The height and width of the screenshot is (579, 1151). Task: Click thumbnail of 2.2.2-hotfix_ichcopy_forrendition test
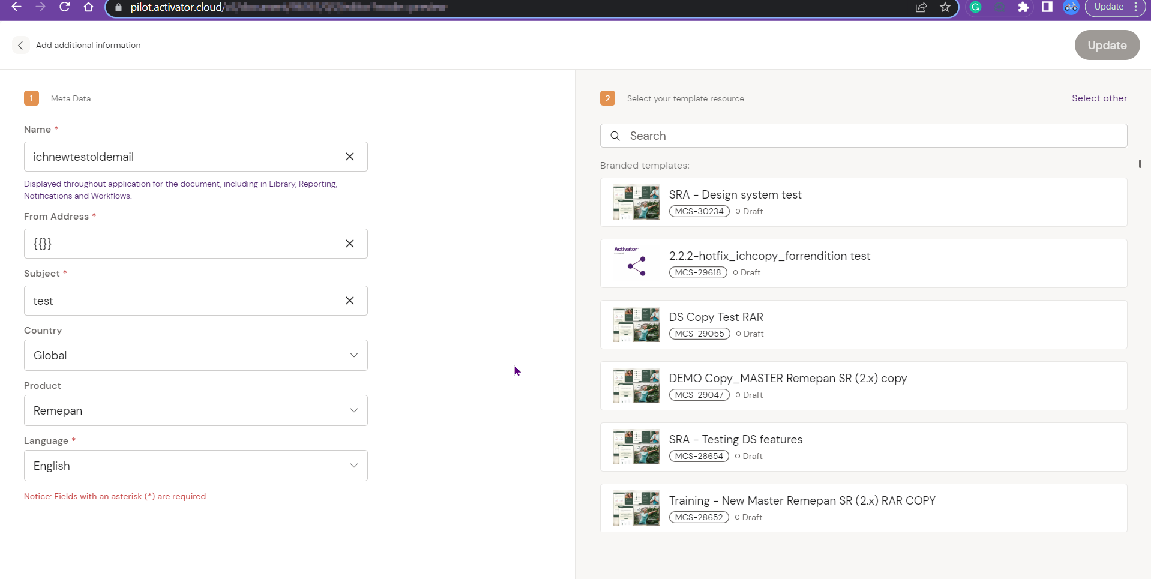pyautogui.click(x=636, y=263)
